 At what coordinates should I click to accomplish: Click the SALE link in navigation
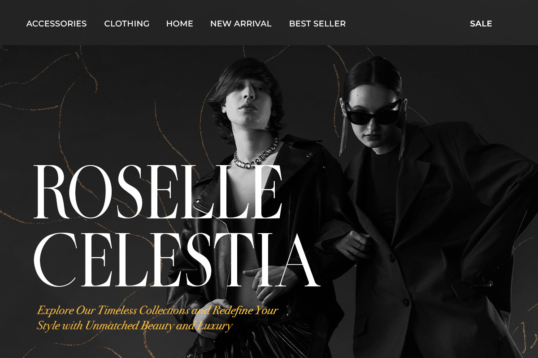click(481, 24)
